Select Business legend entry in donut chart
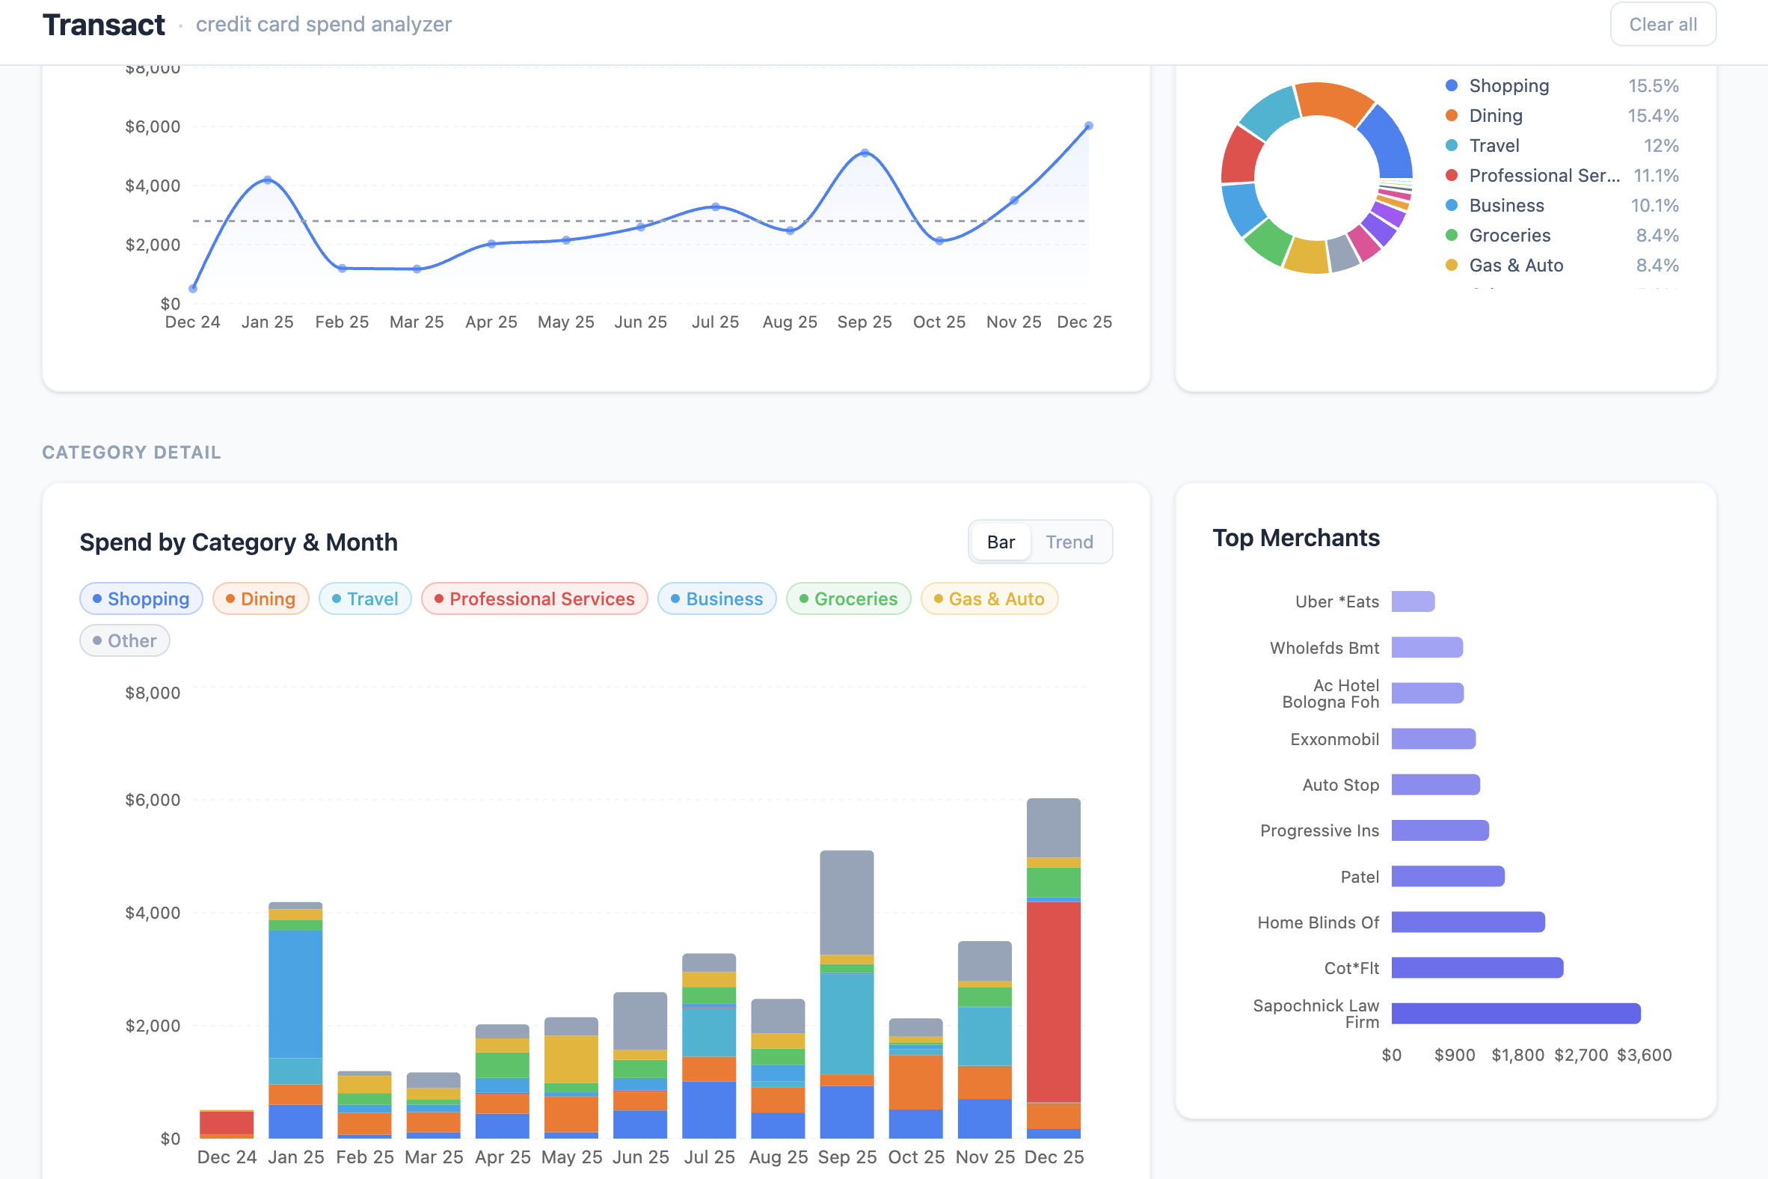Screen dimensions: 1768x1179 pyautogui.click(x=1562, y=205)
